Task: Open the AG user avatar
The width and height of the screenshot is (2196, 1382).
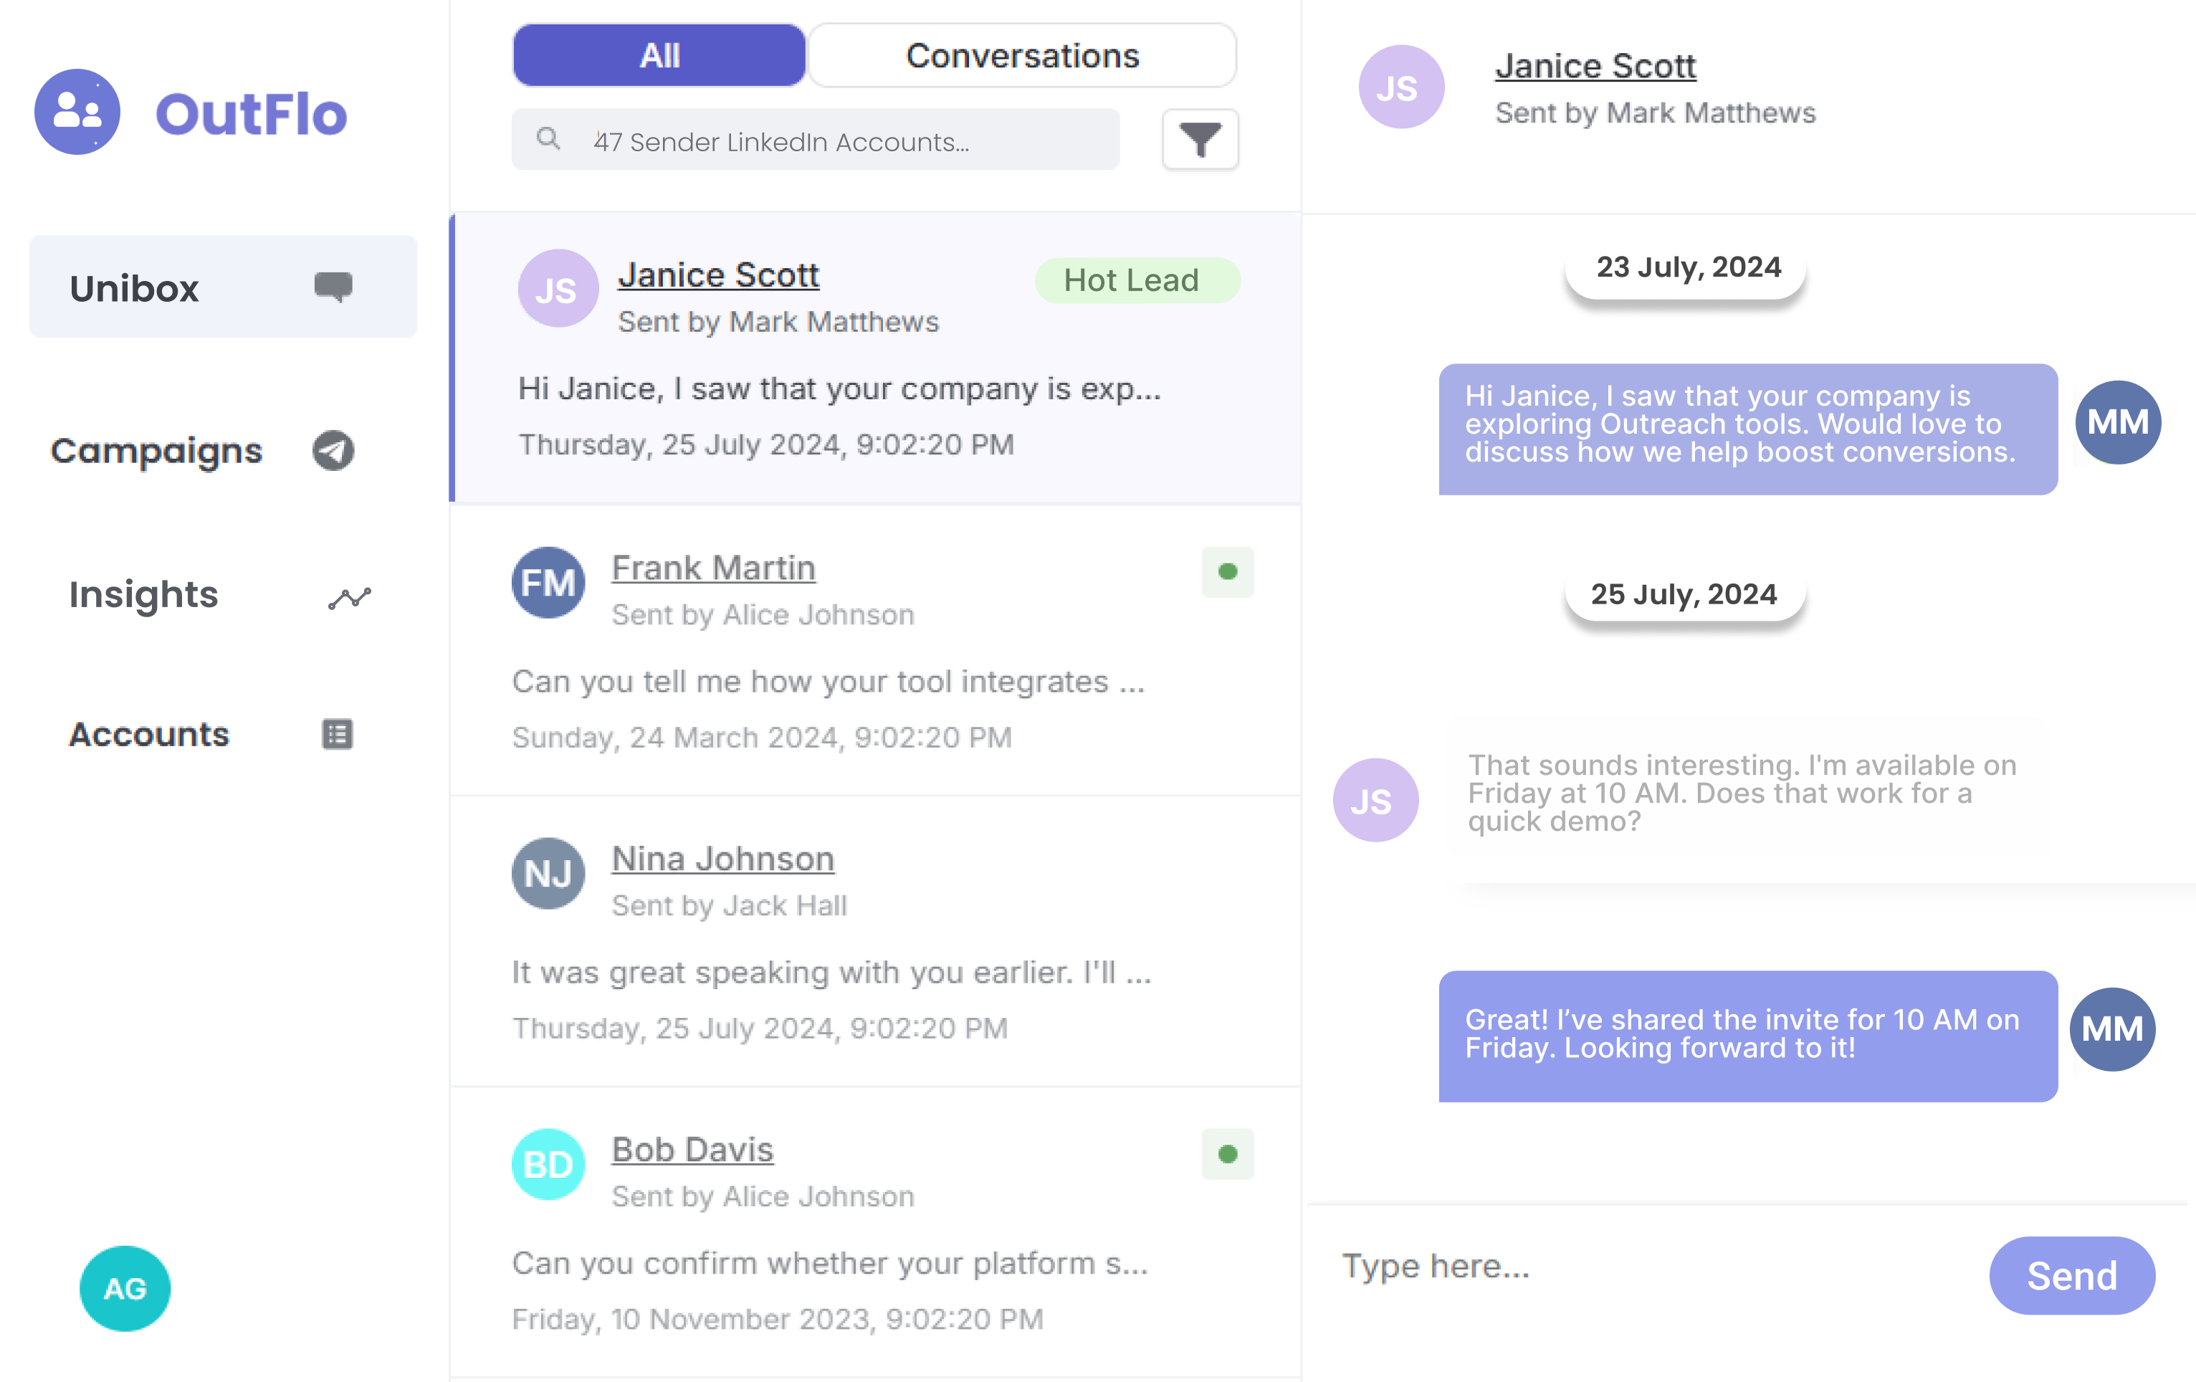Action: [x=124, y=1288]
